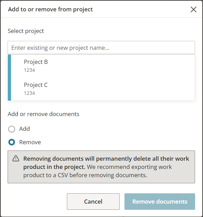Click the 1234 number under Project C
The width and height of the screenshot is (203, 217).
(29, 93)
